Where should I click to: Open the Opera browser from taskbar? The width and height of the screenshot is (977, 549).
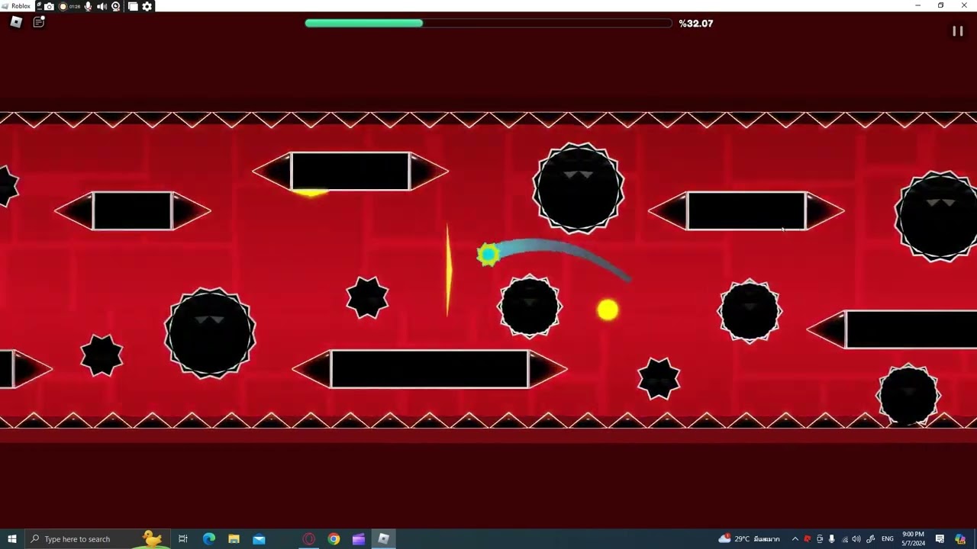[x=309, y=539]
